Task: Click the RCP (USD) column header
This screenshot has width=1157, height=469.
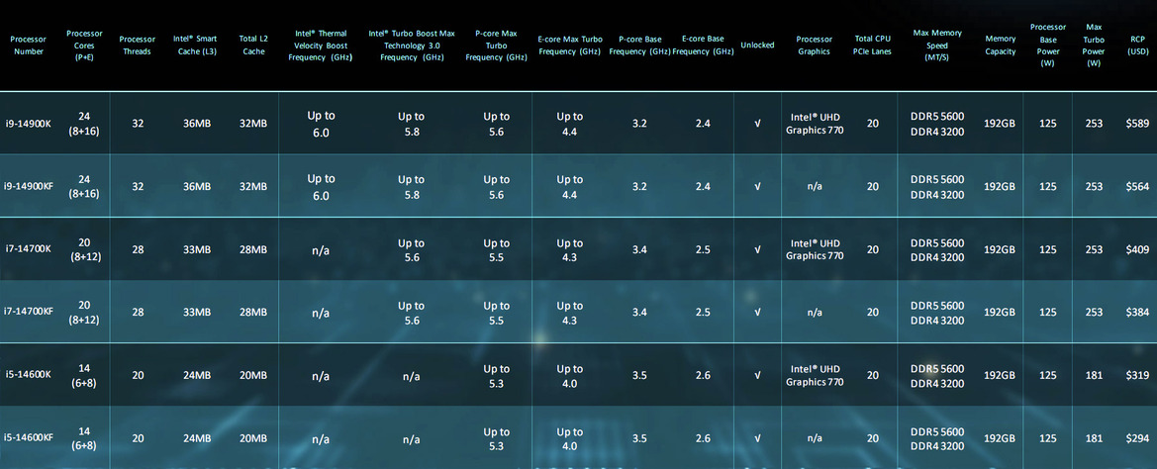Action: [x=1138, y=46]
